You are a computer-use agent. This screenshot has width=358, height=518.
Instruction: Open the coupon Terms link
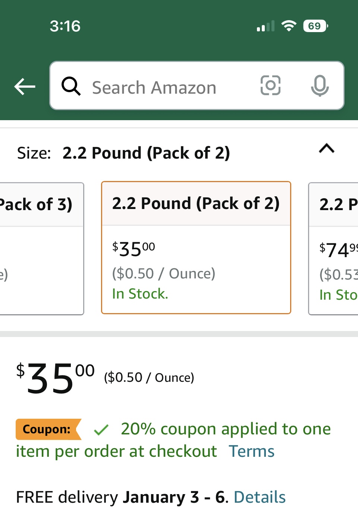coord(252,452)
